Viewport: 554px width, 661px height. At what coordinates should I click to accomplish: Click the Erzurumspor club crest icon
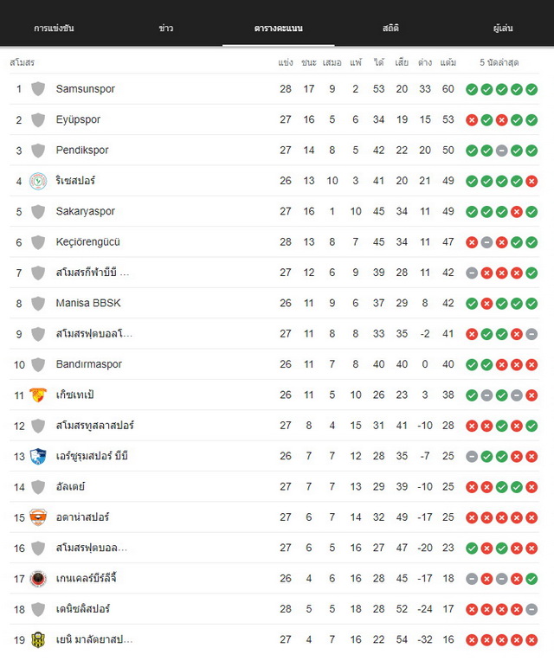[x=38, y=456]
